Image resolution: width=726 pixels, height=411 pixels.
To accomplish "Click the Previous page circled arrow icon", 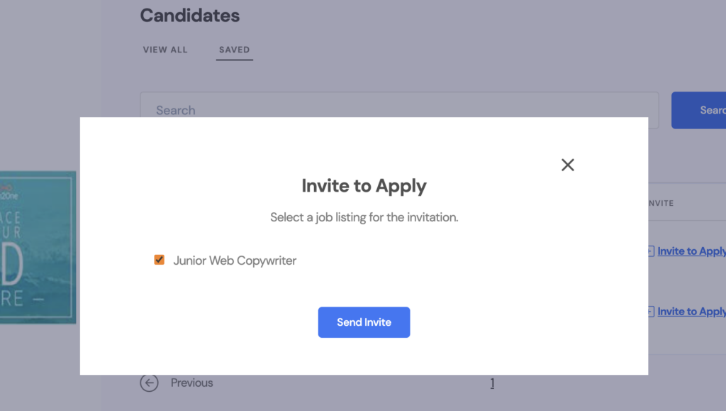I will [149, 383].
